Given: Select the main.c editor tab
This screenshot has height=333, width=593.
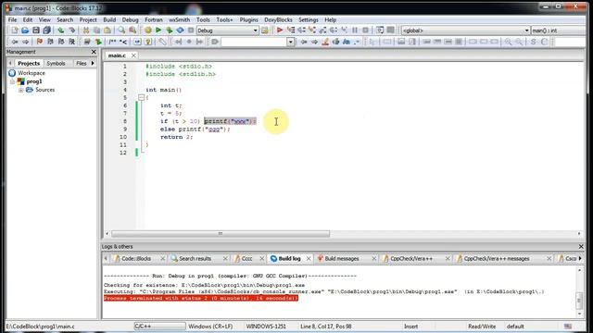Looking at the screenshot, I should (117, 55).
